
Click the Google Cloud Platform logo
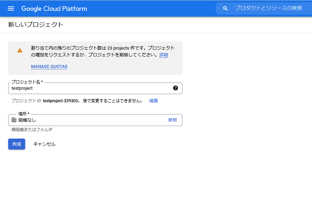[x=54, y=8]
